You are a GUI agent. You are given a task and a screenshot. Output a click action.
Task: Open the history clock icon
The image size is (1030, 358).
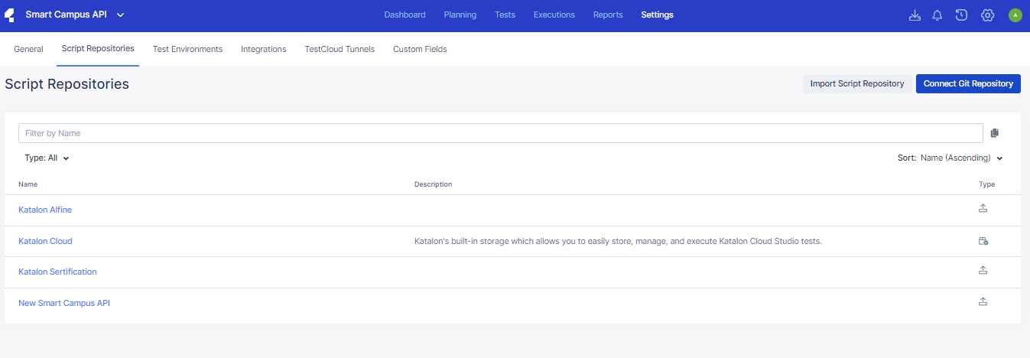(962, 15)
